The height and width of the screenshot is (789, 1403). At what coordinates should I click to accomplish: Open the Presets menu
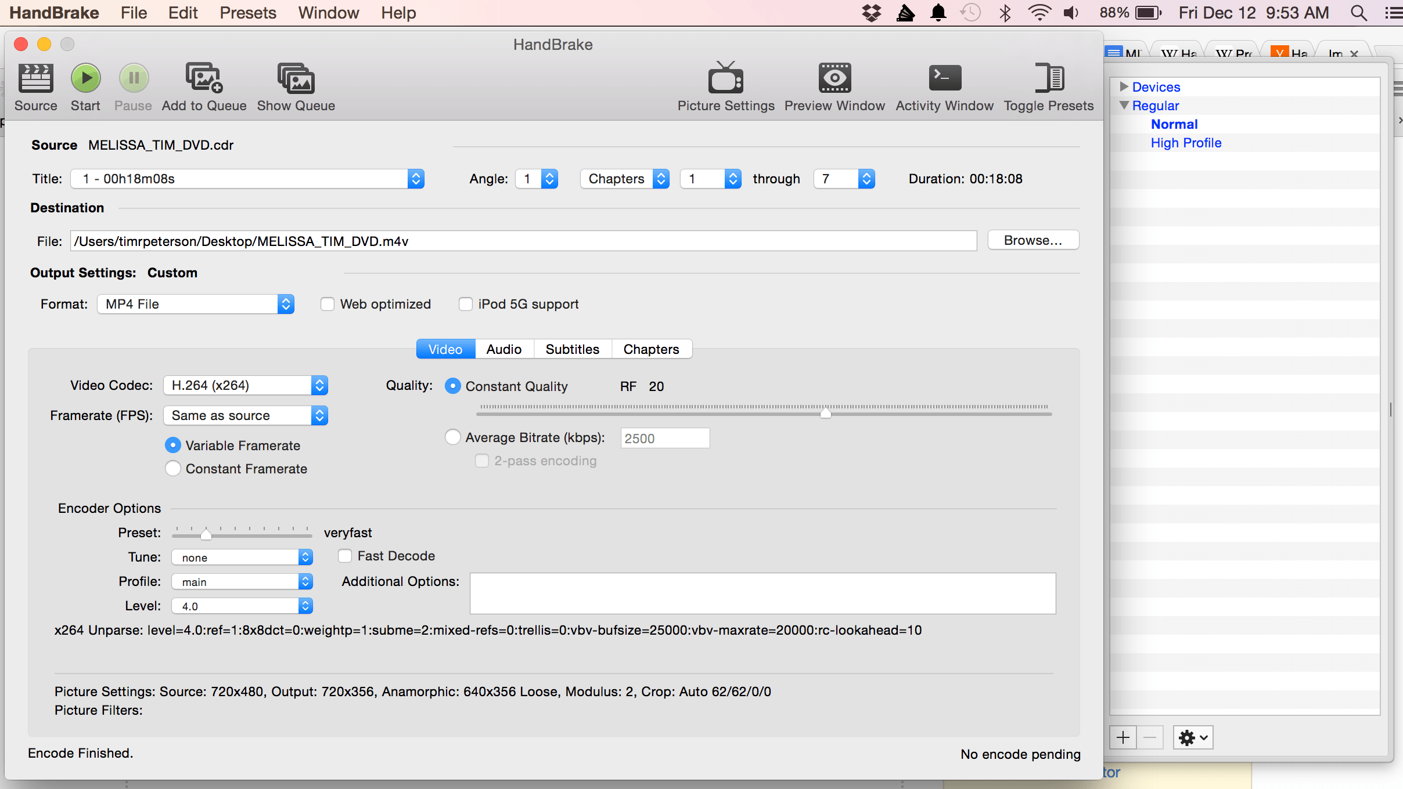(247, 12)
